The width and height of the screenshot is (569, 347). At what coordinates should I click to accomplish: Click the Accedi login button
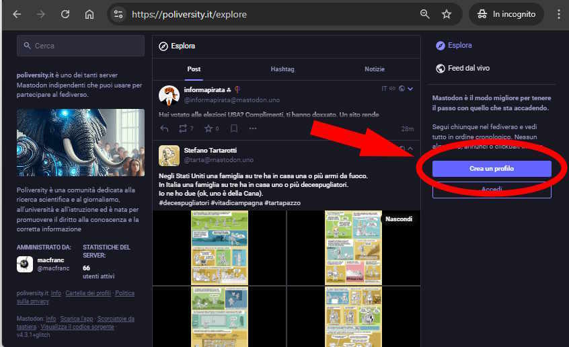pyautogui.click(x=492, y=190)
